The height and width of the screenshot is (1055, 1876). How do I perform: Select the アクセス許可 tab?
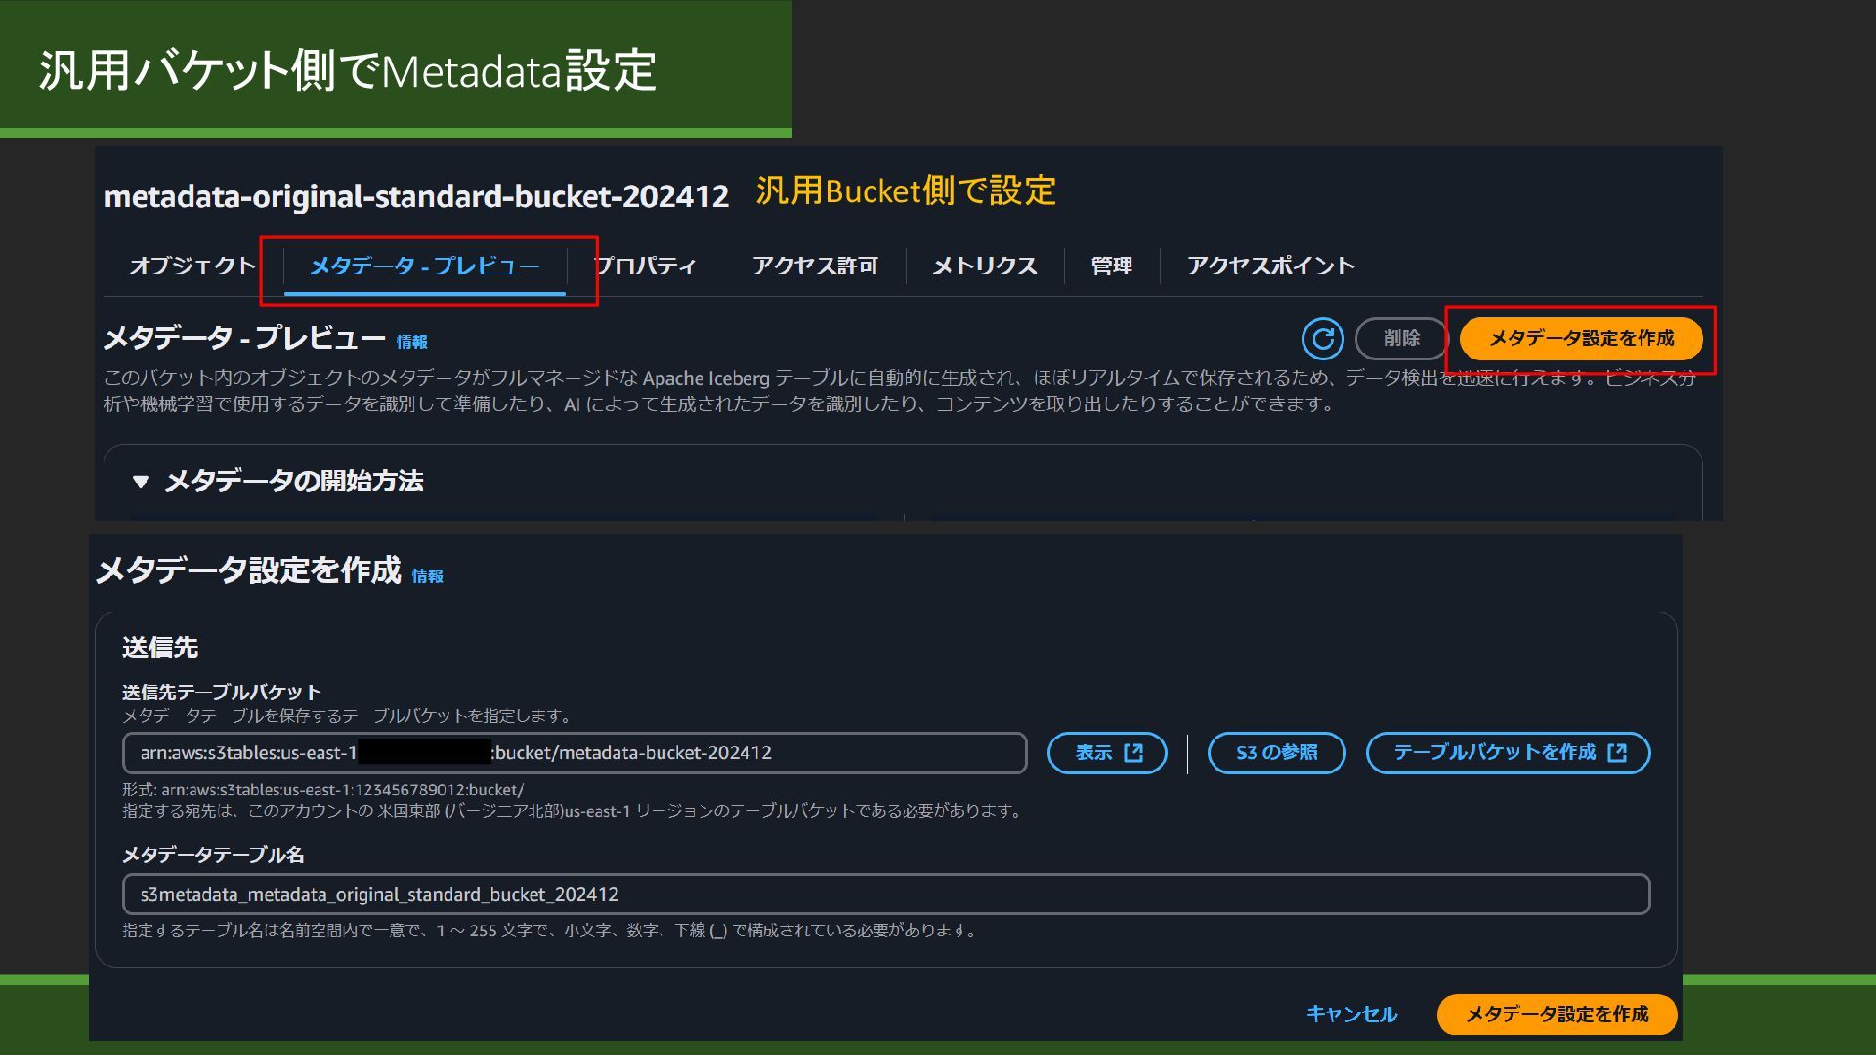(815, 266)
